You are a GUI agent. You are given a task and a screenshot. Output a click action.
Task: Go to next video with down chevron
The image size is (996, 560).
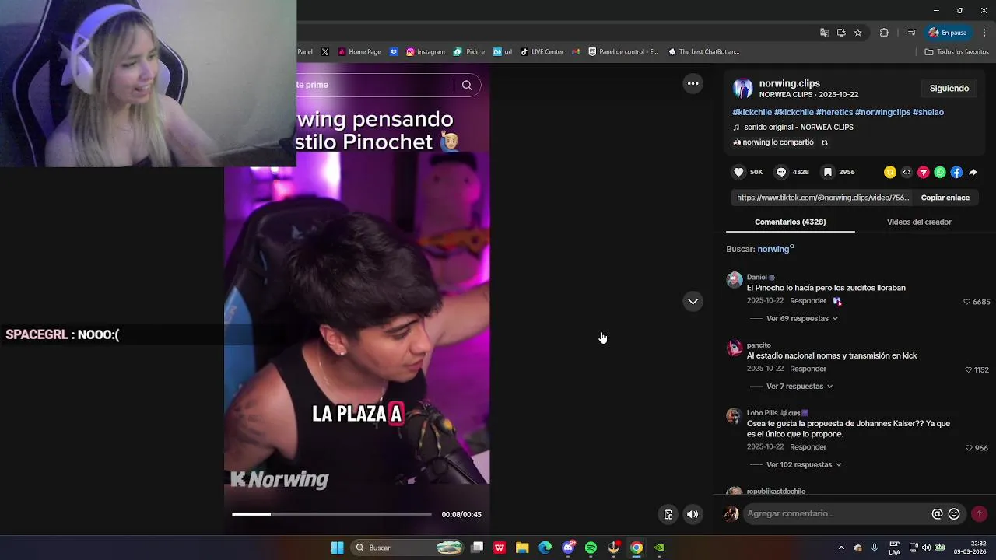[x=693, y=301]
